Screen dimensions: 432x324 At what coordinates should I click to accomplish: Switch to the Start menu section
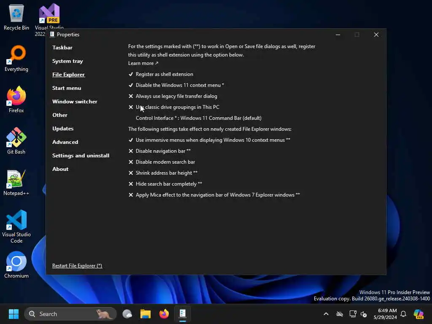pos(67,88)
